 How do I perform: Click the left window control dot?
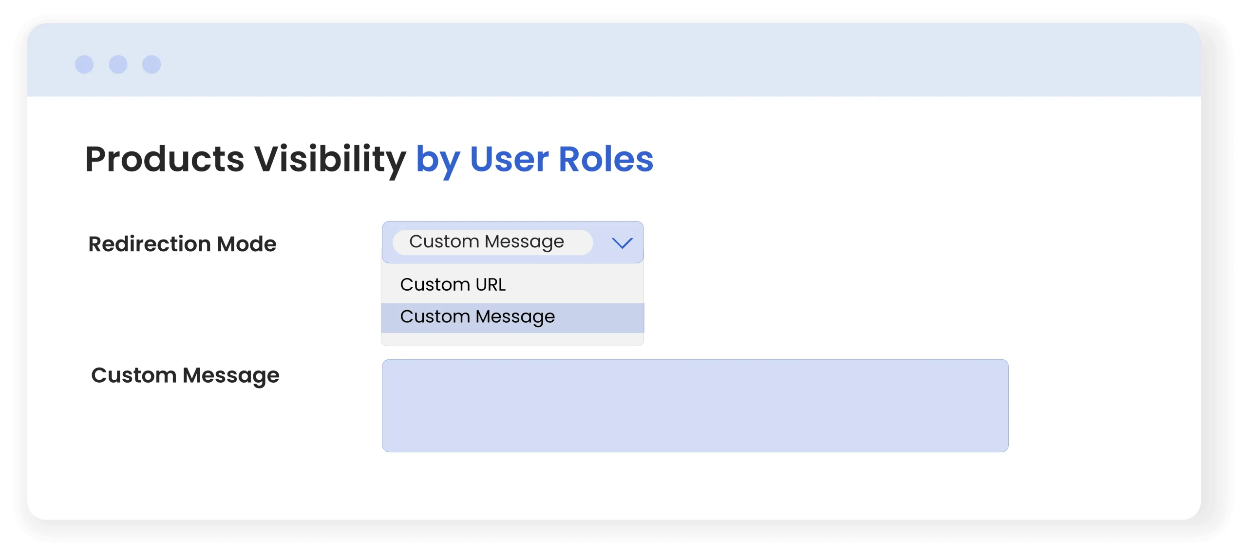click(x=84, y=64)
